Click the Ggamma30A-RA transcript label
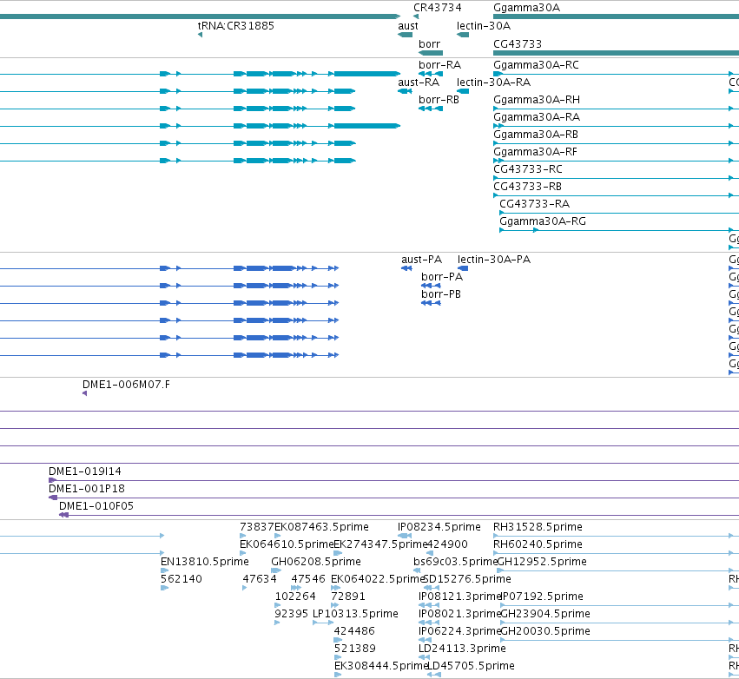The width and height of the screenshot is (739, 679). pos(537,117)
